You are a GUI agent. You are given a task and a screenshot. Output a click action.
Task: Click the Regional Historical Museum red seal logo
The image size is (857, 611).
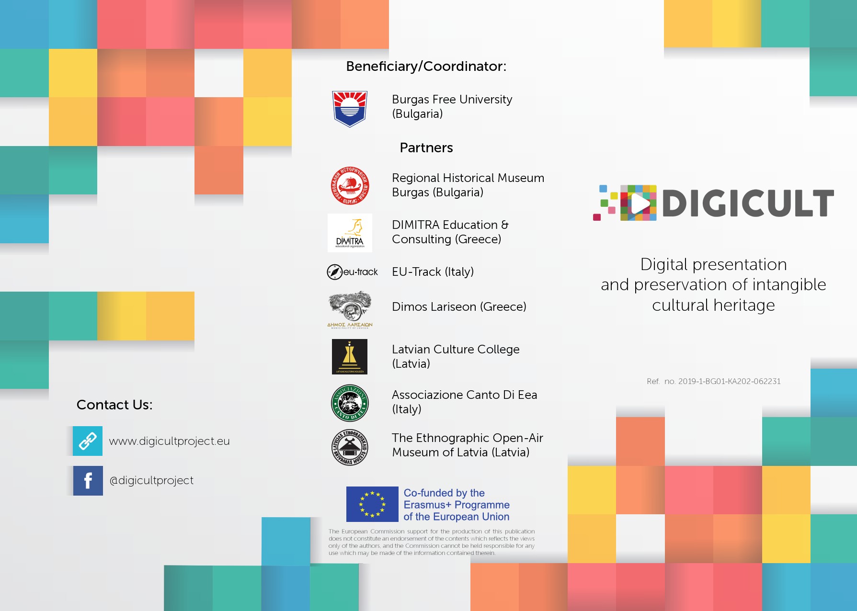[350, 186]
